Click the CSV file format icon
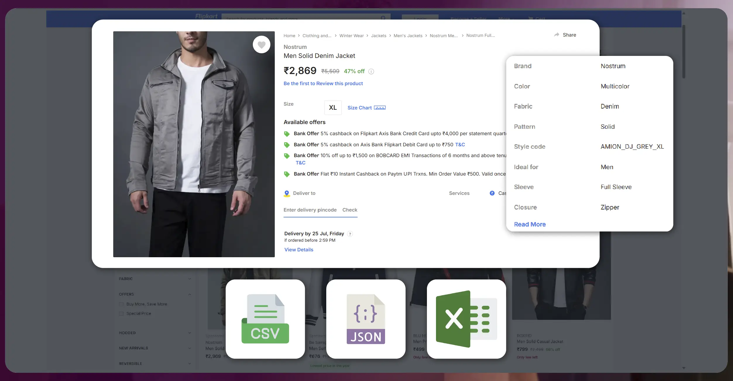733x381 pixels. (x=265, y=319)
